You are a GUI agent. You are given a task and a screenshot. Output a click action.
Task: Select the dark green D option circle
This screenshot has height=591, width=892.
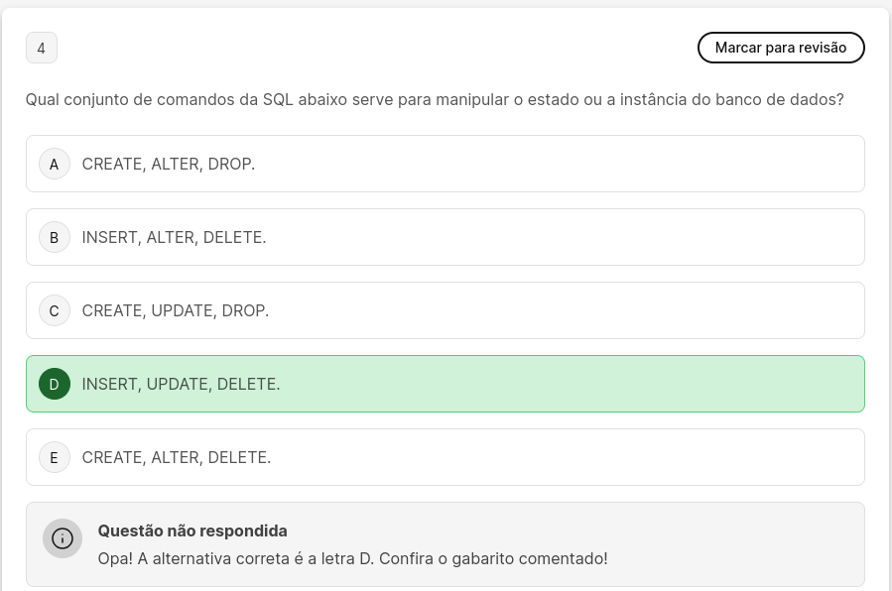coord(54,384)
